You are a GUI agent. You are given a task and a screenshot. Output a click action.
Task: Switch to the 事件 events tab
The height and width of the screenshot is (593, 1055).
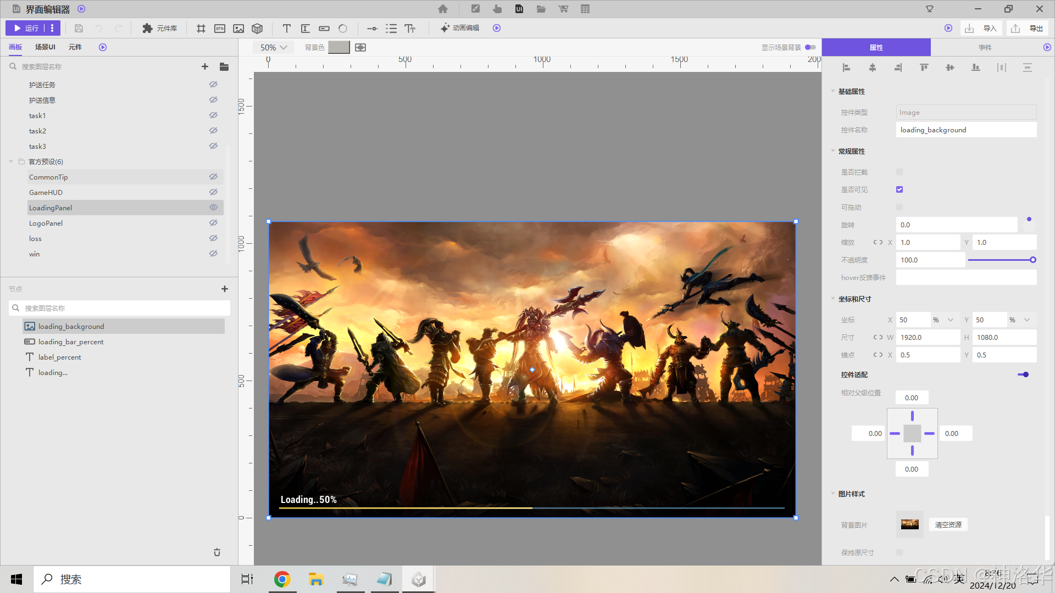985,48
